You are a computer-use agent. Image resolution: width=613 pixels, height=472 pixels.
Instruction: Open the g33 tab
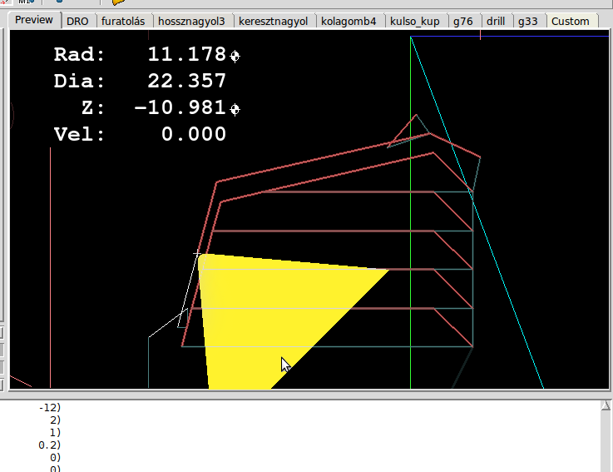tap(527, 22)
